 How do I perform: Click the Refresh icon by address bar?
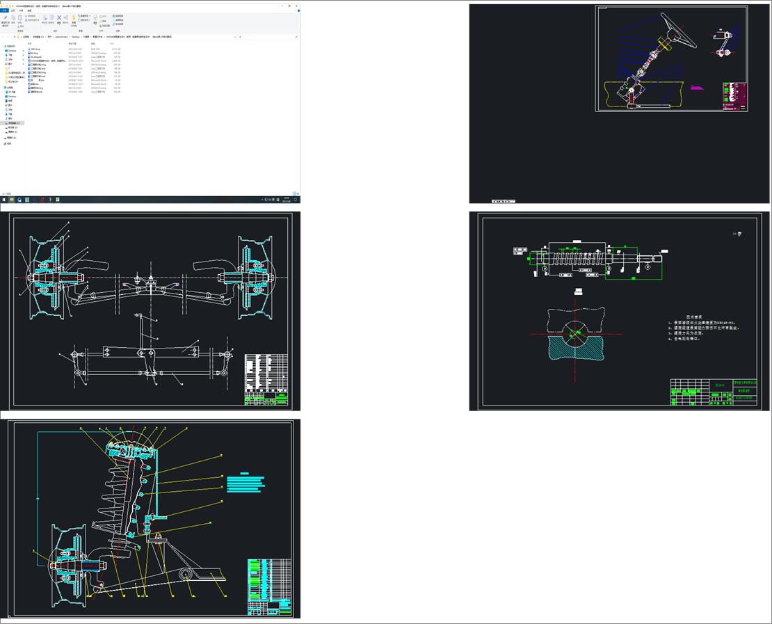(240, 37)
